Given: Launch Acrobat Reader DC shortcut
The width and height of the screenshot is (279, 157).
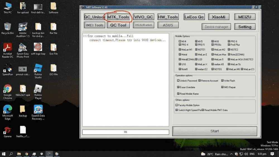Looking at the screenshot, I should [x=8, y=50].
